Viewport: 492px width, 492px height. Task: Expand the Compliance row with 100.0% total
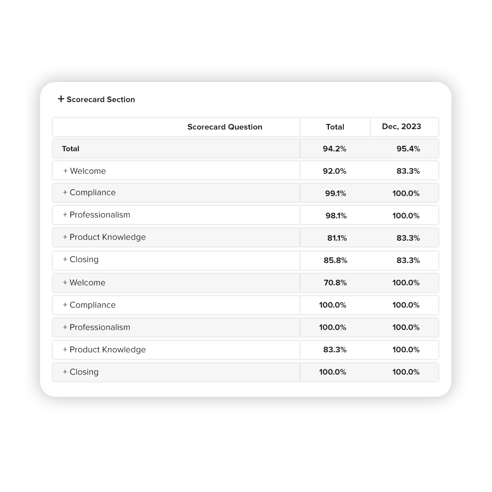(x=65, y=305)
